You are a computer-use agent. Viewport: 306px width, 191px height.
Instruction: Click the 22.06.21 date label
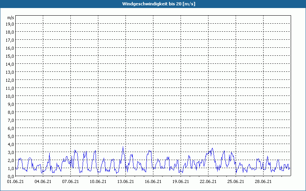coord(208,181)
